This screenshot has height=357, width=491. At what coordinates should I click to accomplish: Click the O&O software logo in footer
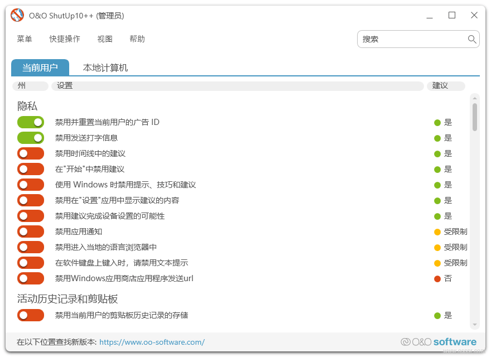[x=439, y=341]
